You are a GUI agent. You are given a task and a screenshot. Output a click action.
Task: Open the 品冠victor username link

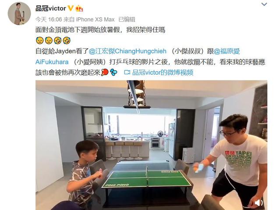pos(51,8)
